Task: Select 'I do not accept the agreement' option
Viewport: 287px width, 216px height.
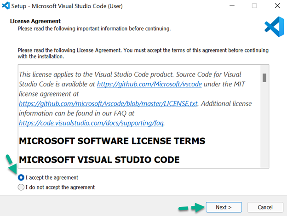Action: pos(21,187)
